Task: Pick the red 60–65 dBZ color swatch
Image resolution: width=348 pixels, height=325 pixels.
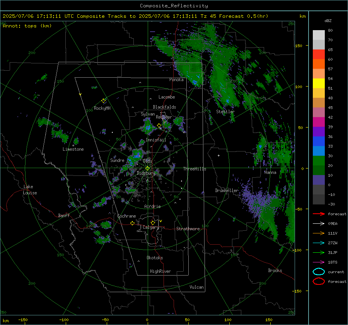Action: 319,54
